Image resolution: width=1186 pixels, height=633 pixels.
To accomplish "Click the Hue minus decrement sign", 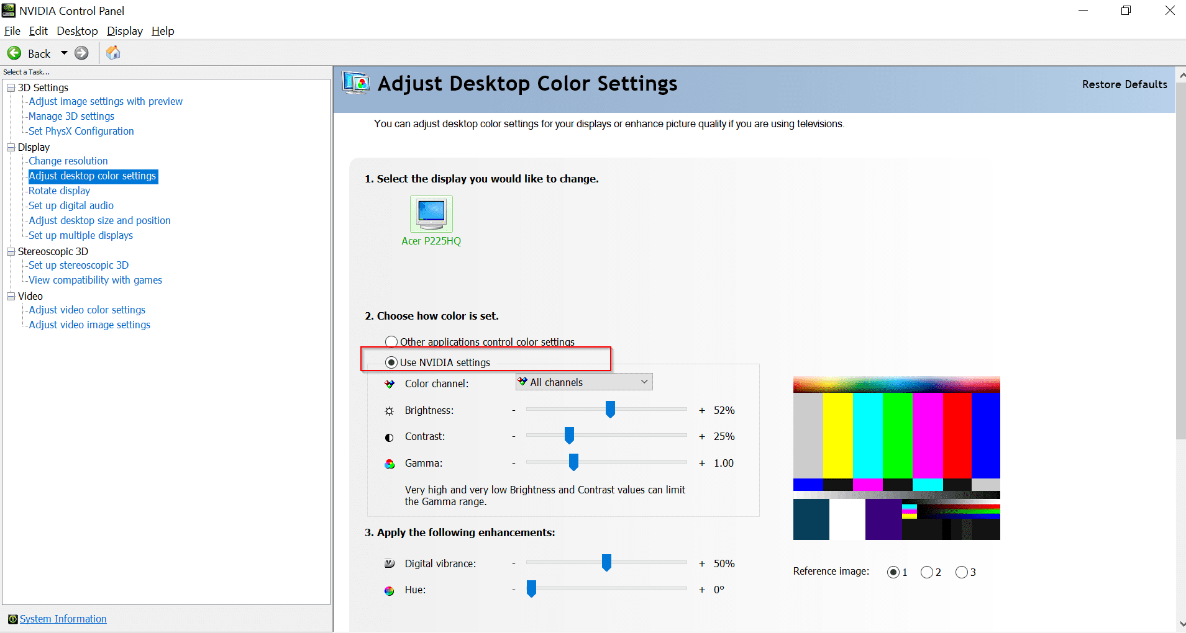I will [514, 590].
